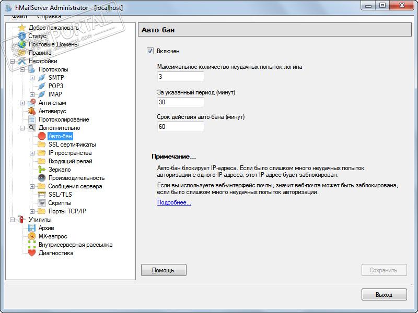Click the Антивирус bug icon
The width and height of the screenshot is (418, 313).
tap(32, 111)
